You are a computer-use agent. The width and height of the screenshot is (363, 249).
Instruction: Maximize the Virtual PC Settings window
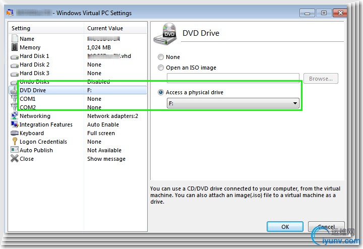pyautogui.click(x=324, y=13)
